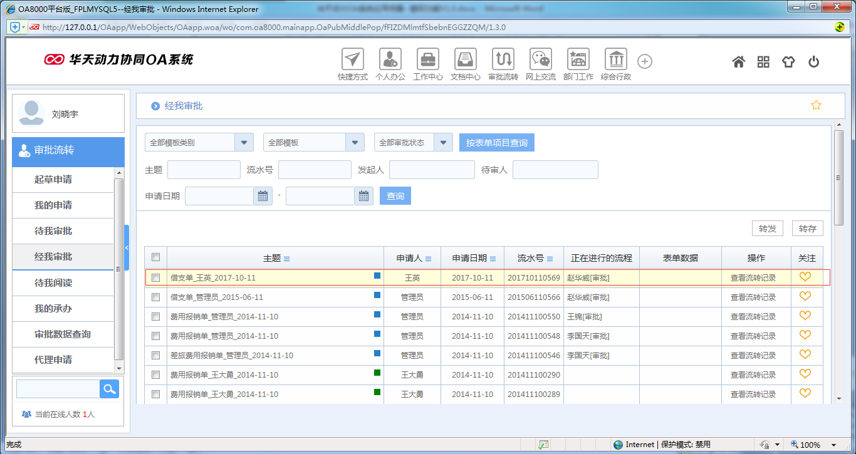Open 综合行政 building icon
This screenshot has width=856, height=454.
point(615,59)
